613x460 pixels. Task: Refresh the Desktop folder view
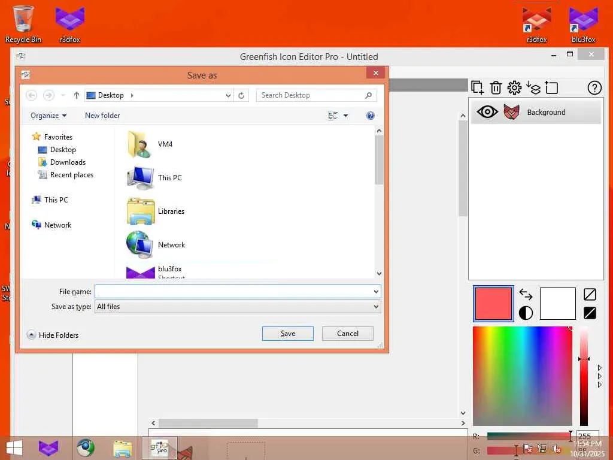[x=241, y=95]
